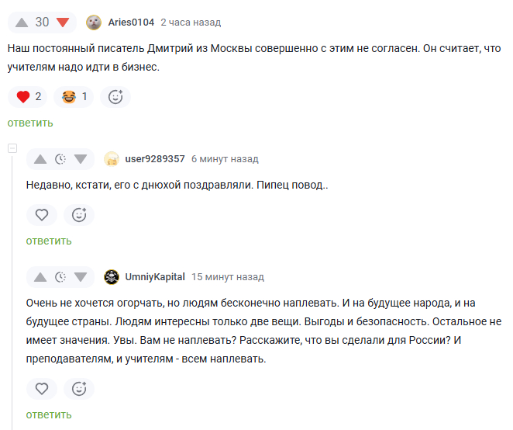Upvote the user9289357 comment
Viewport: 513px width, 430px height.
point(40,159)
